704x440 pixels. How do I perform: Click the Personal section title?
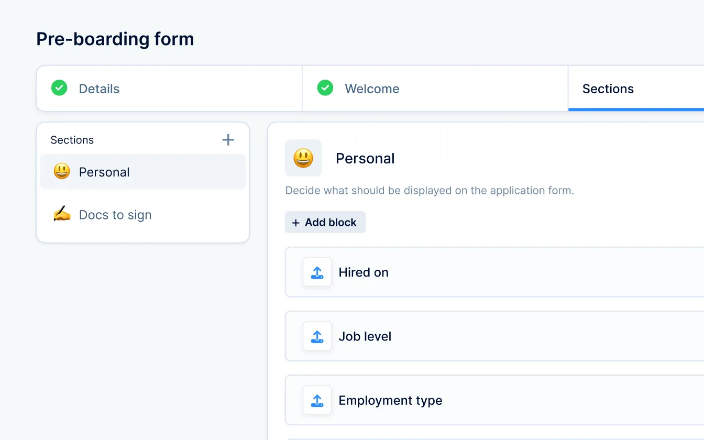(x=365, y=158)
